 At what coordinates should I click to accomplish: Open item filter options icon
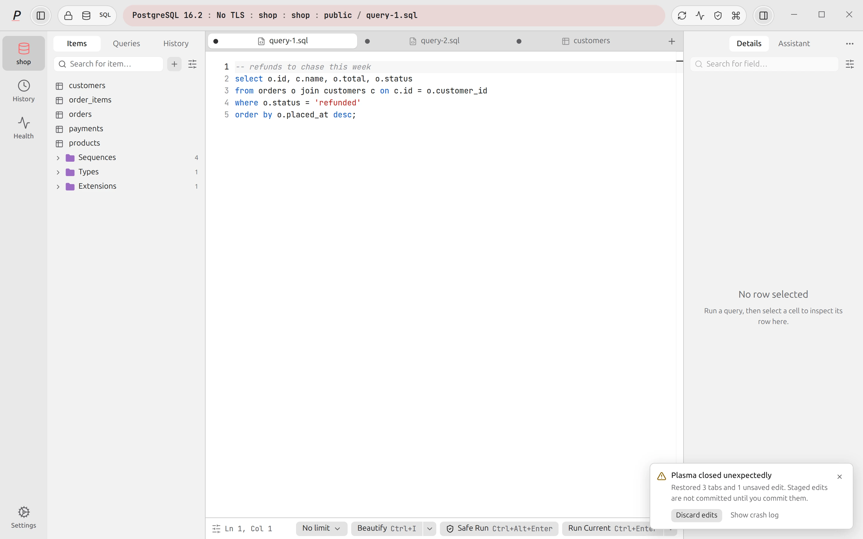pyautogui.click(x=192, y=64)
